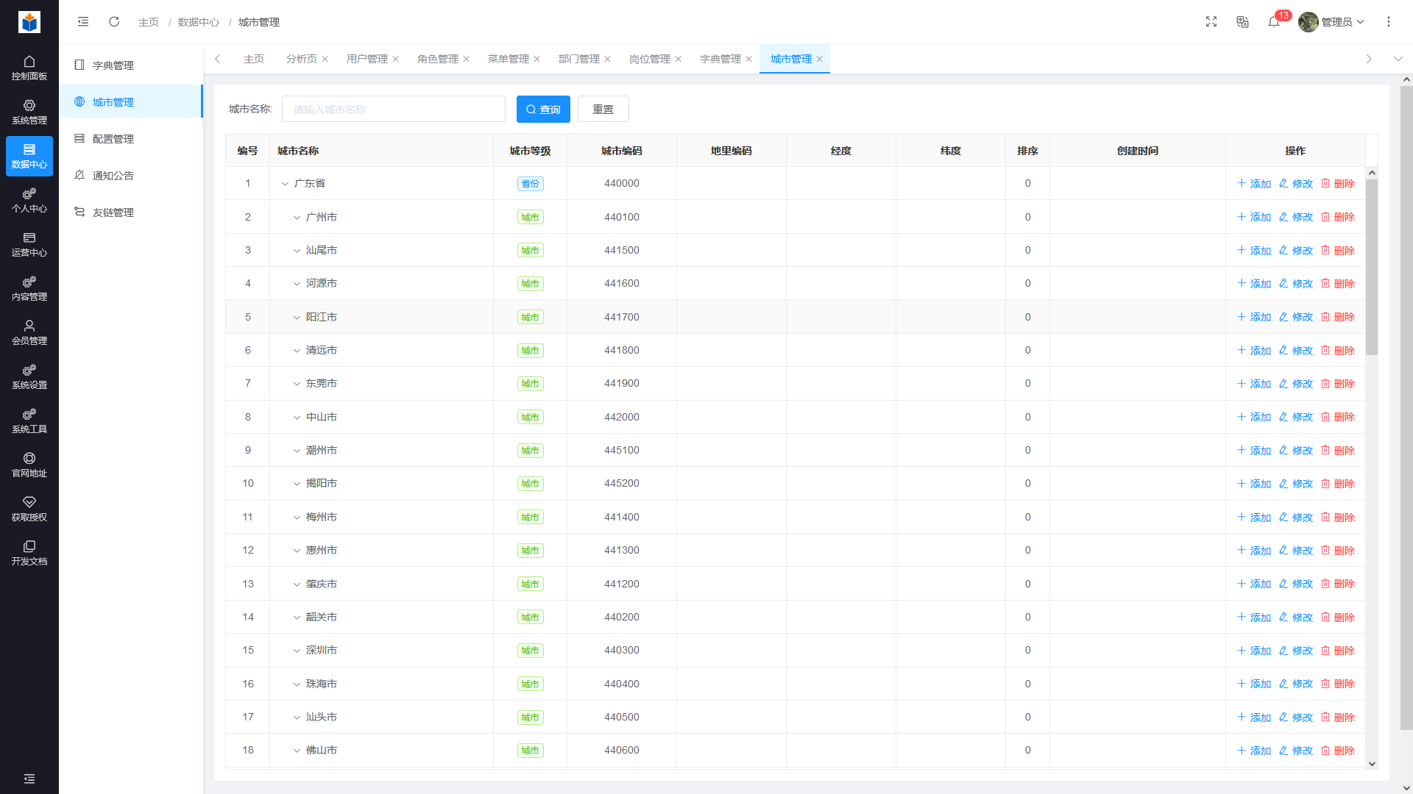Close the 部门管理 tab
The width and height of the screenshot is (1413, 794).
(x=608, y=59)
